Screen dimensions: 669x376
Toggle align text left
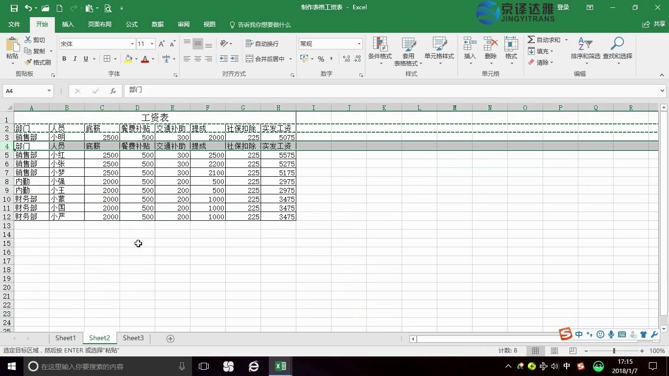click(x=187, y=59)
